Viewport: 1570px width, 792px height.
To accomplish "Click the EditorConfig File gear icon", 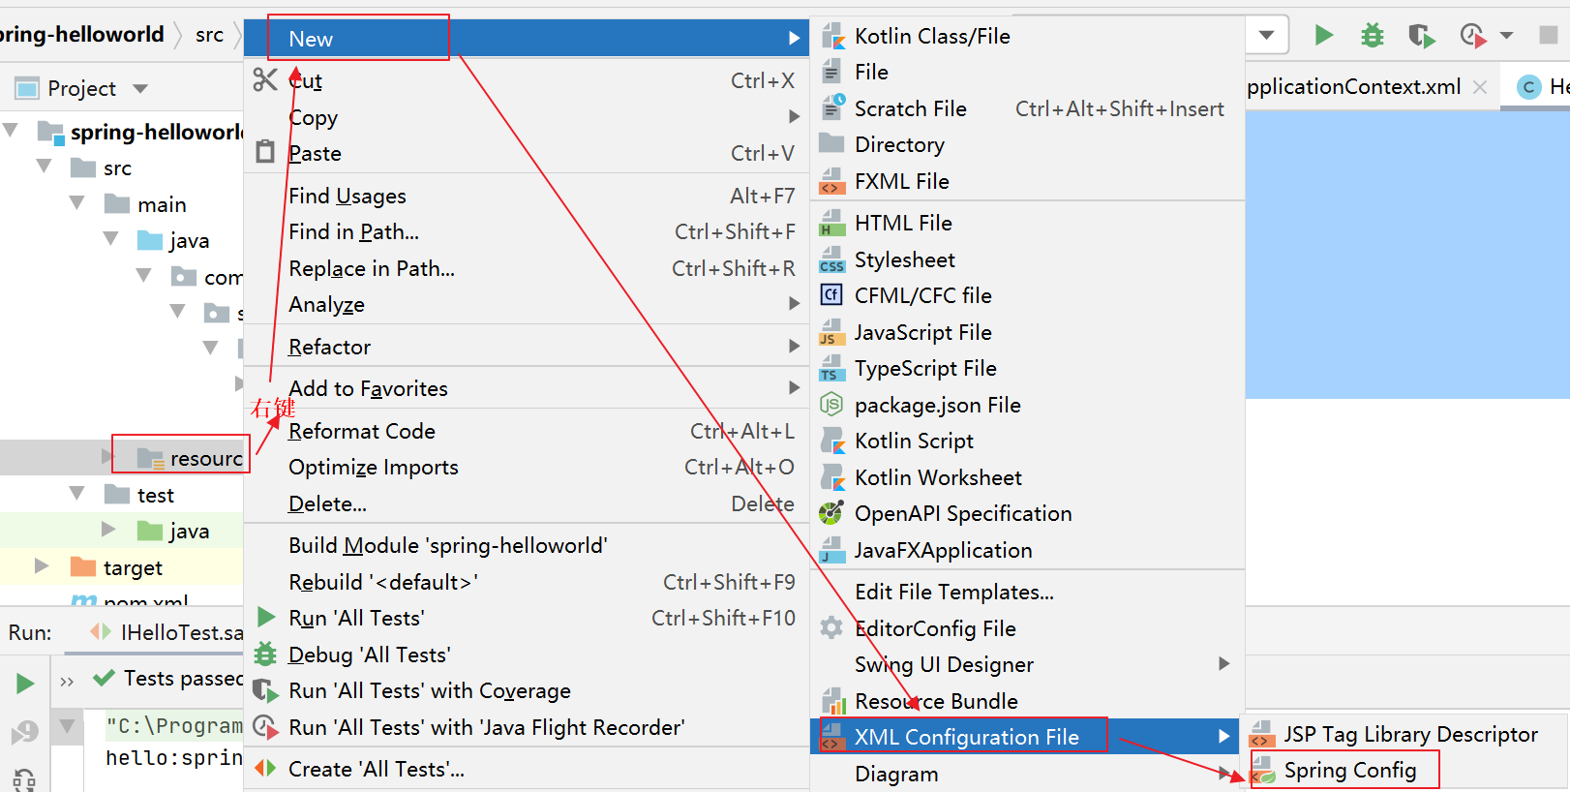I will [831, 628].
